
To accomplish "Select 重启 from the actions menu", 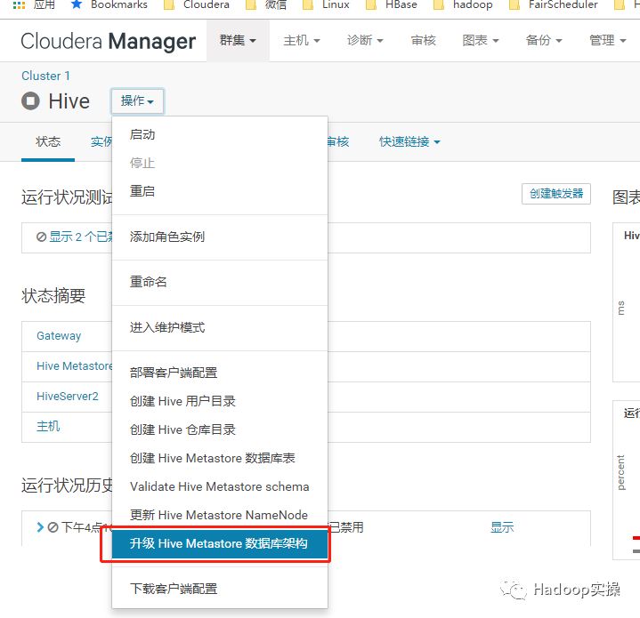I will point(220,191).
